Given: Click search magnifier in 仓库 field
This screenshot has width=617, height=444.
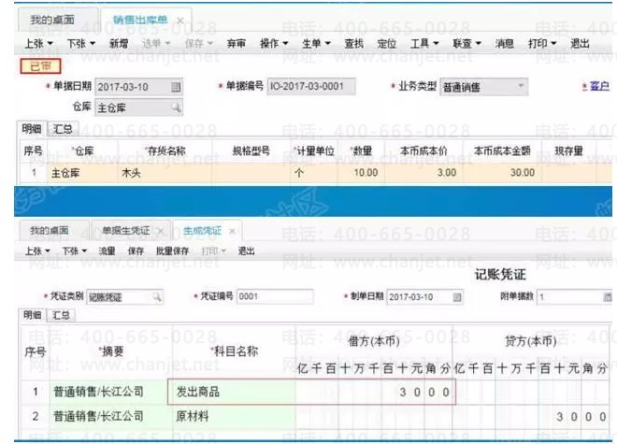Looking at the screenshot, I should coord(176,107).
